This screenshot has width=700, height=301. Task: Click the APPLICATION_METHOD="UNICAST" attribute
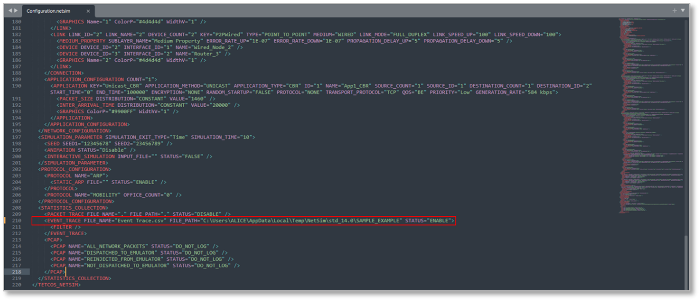(187, 86)
